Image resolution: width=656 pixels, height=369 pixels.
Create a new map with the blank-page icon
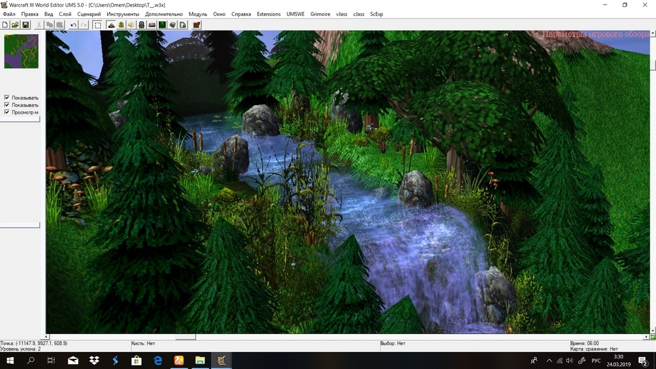pos(5,25)
